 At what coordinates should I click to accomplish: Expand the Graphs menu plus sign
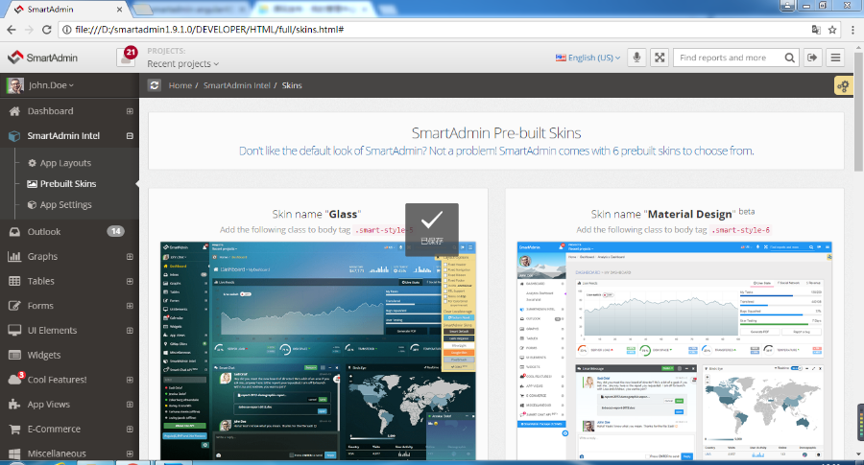click(x=130, y=256)
